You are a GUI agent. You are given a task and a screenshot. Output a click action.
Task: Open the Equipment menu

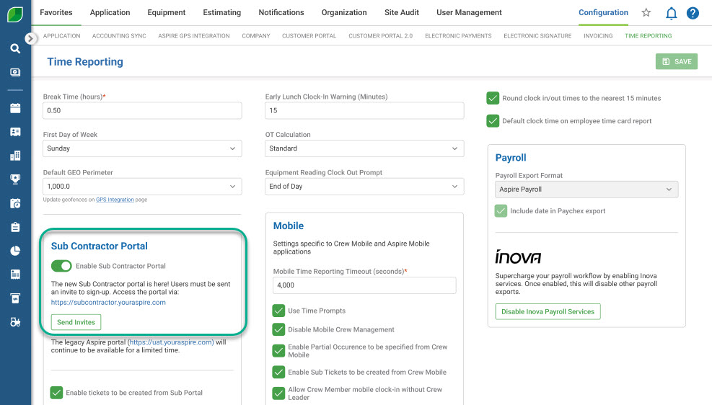[x=166, y=13]
